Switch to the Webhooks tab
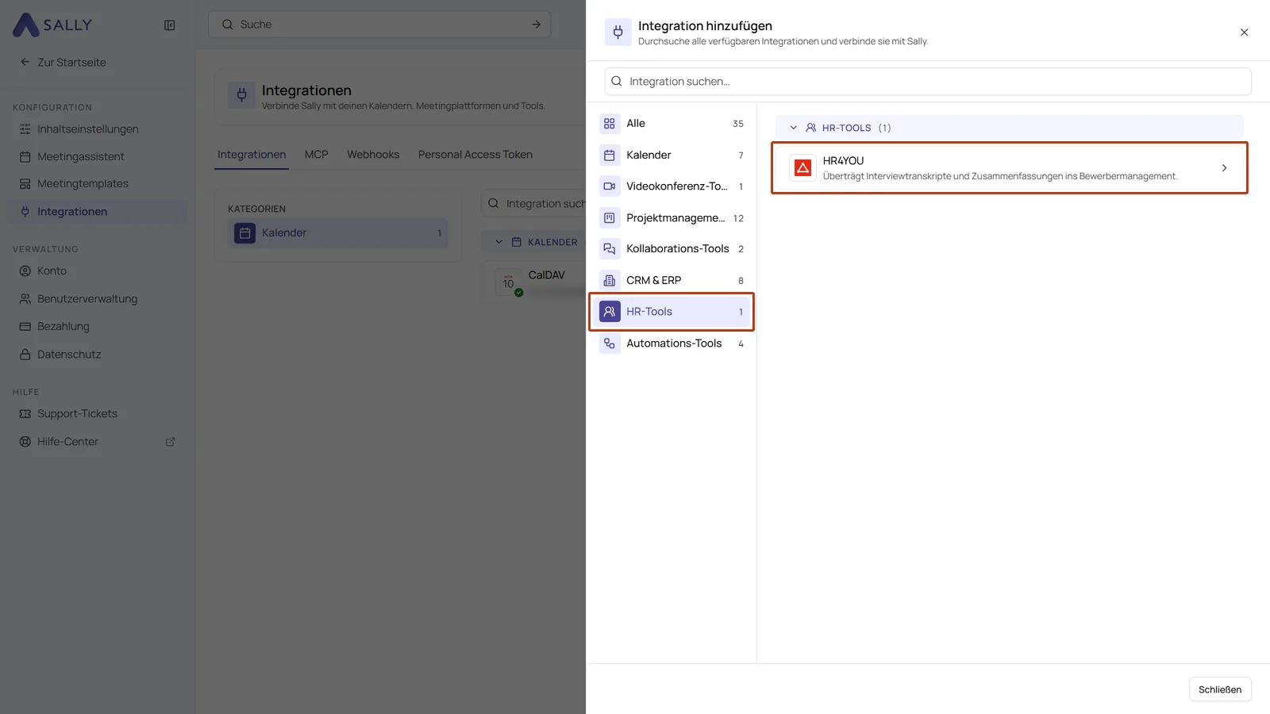Screen dimensions: 1270x714 pyautogui.click(x=373, y=155)
